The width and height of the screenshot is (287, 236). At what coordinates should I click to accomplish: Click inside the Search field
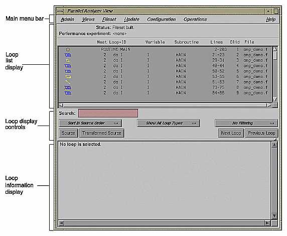108,113
